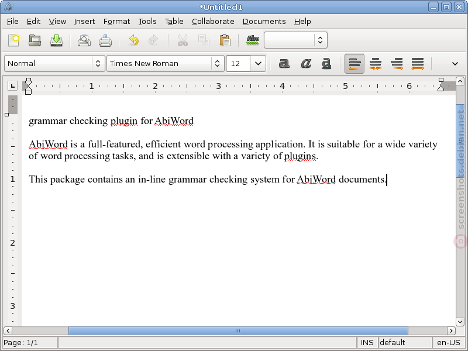Open a file using the folder icon

tap(35, 40)
